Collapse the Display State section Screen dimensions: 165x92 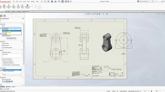[22, 68]
